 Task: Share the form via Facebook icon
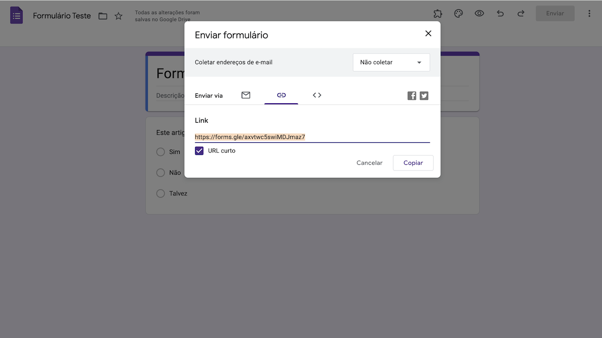click(412, 96)
